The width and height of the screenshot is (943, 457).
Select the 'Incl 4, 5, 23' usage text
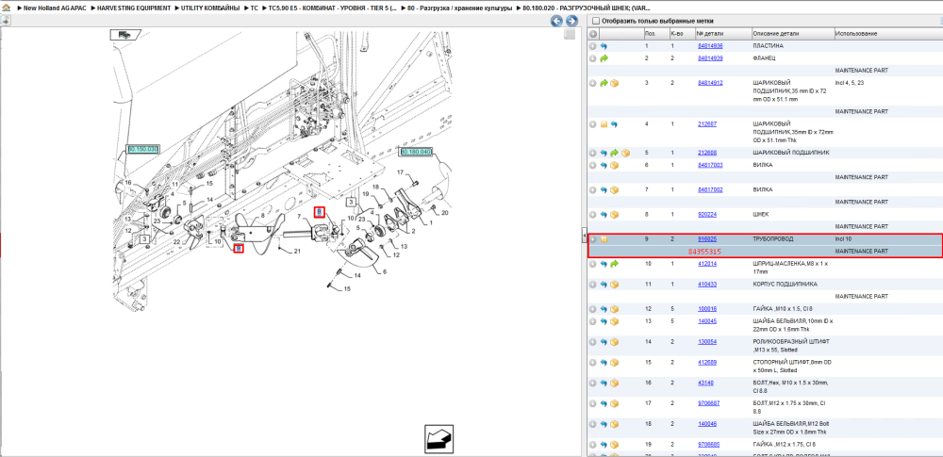click(x=850, y=83)
